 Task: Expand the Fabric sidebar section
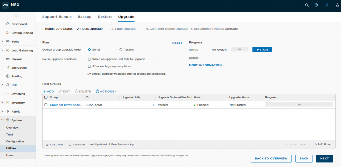point(2,111)
